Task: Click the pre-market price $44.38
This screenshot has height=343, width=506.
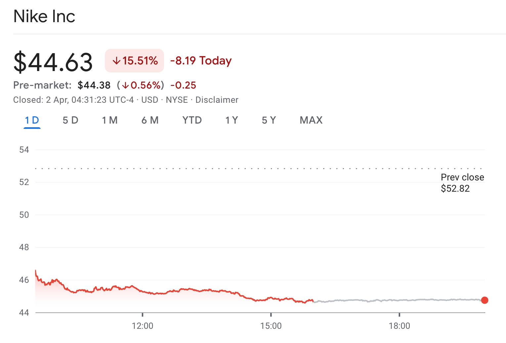Action: click(x=94, y=85)
